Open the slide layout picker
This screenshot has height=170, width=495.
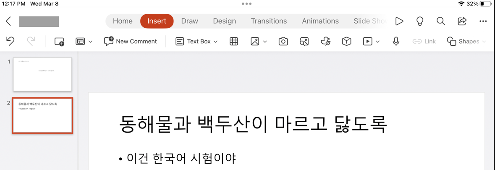[x=80, y=41]
